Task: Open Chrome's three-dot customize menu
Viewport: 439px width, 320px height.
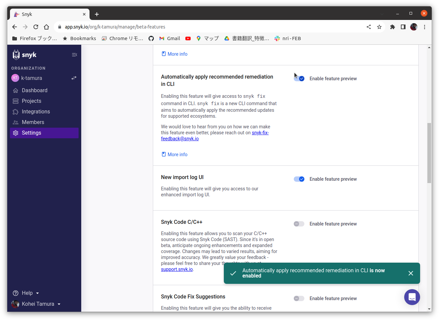Action: (x=425, y=27)
